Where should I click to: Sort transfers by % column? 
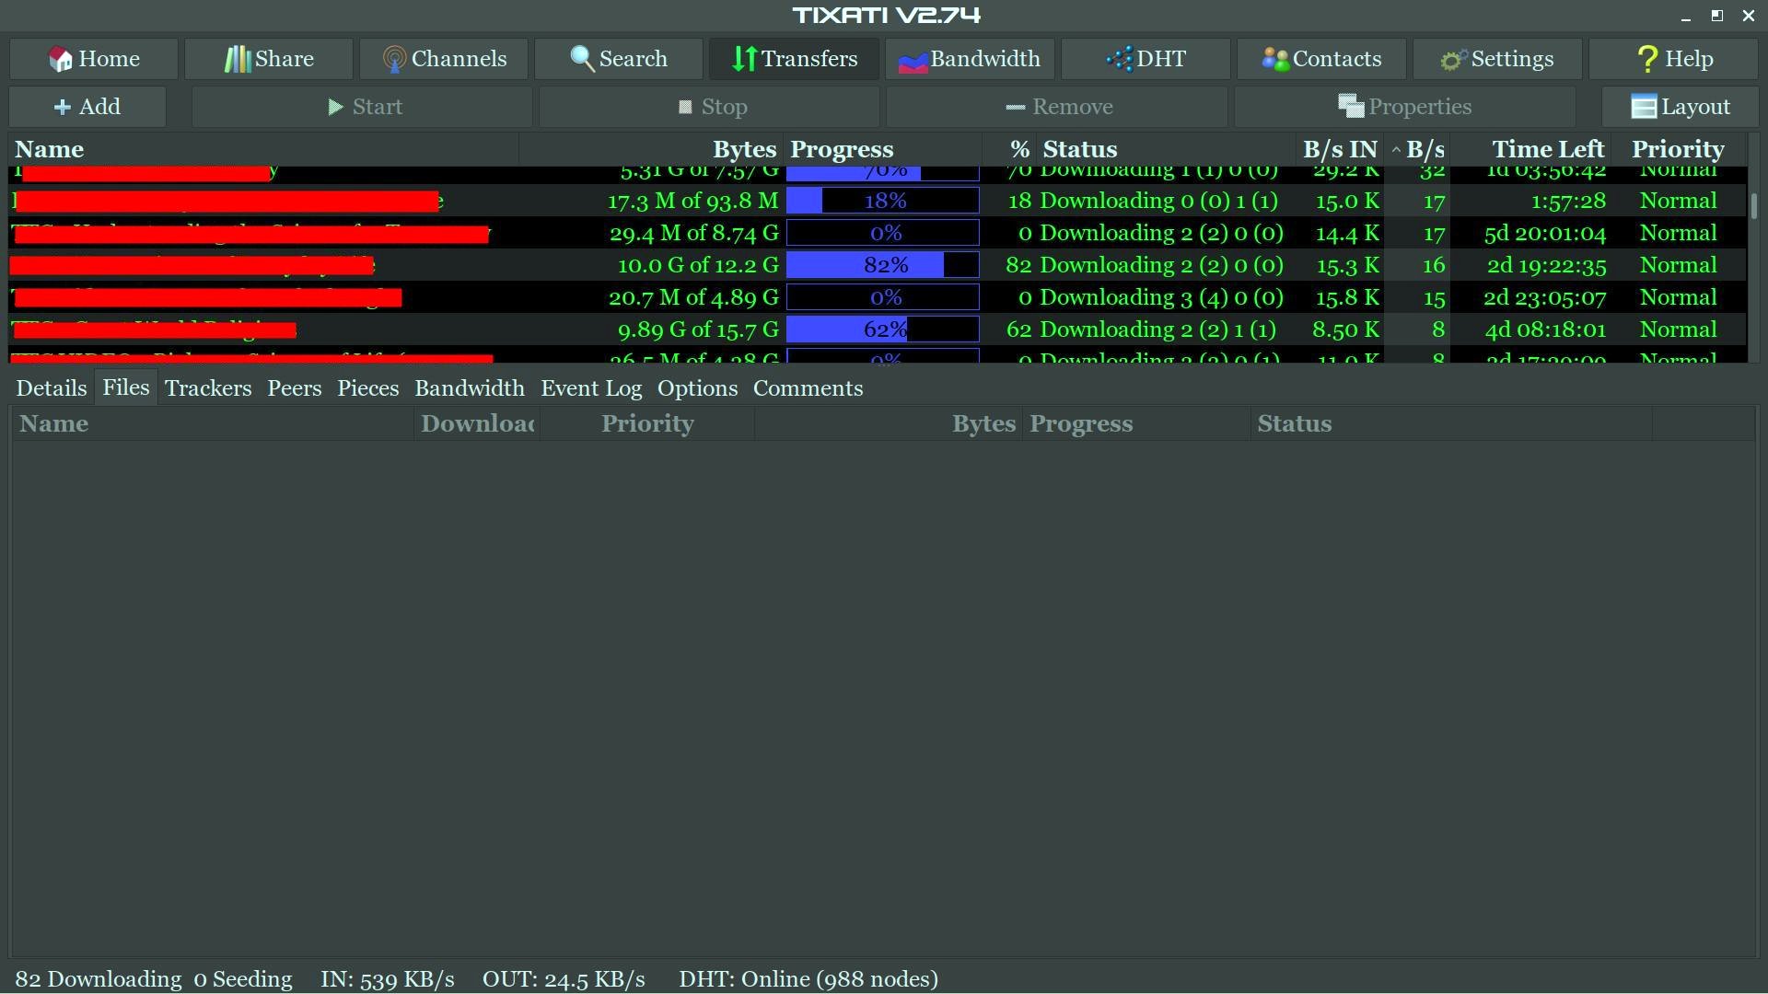pos(1009,149)
